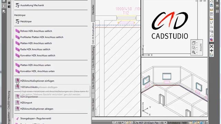Open the 1:100 annotation scale dropdown

click(x=118, y=123)
